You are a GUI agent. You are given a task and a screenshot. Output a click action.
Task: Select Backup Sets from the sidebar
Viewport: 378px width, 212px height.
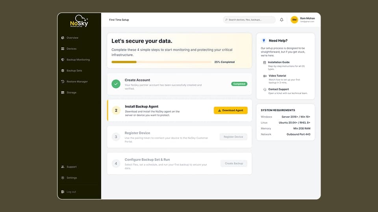pyautogui.click(x=74, y=71)
